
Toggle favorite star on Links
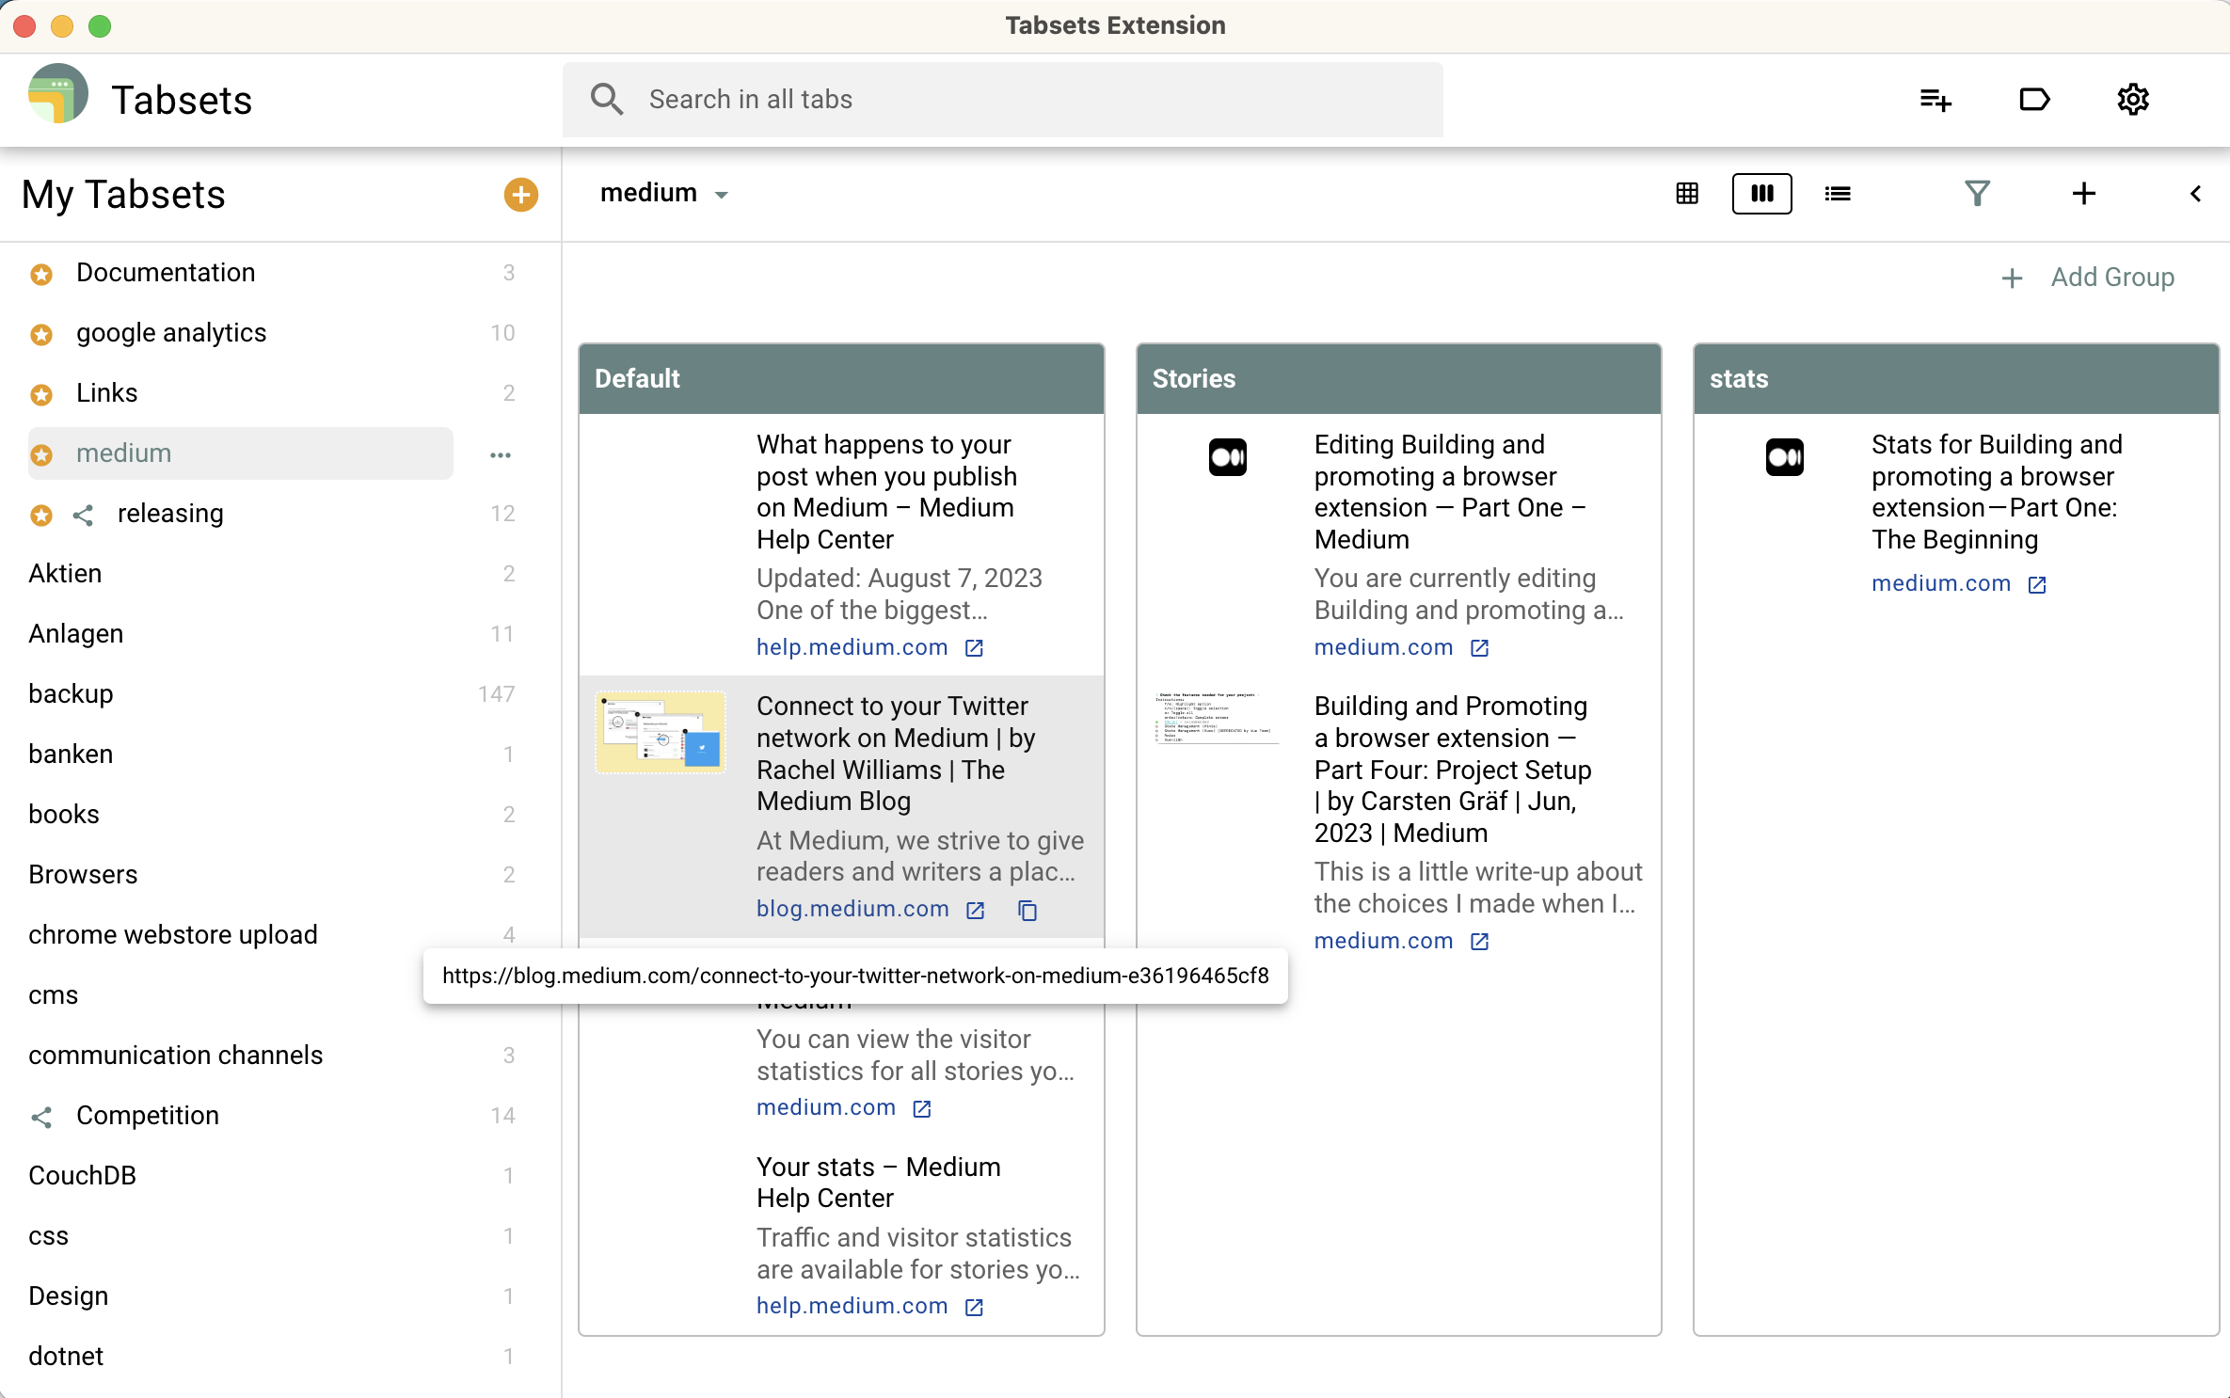point(41,394)
